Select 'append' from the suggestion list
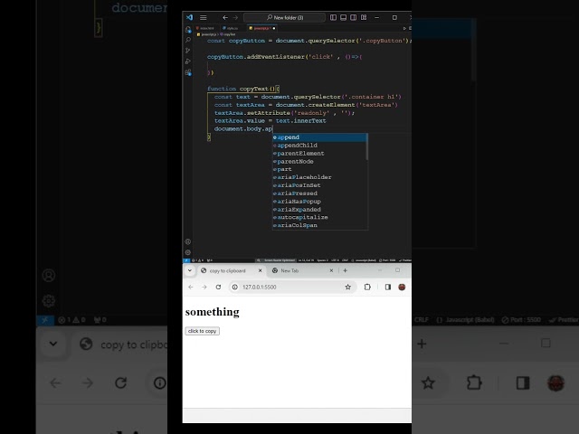 (x=319, y=137)
